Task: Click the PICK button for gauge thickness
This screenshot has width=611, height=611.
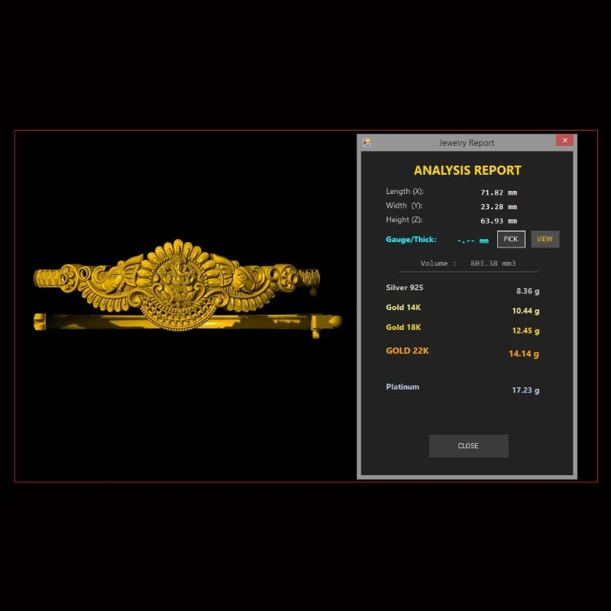Action: click(x=511, y=239)
